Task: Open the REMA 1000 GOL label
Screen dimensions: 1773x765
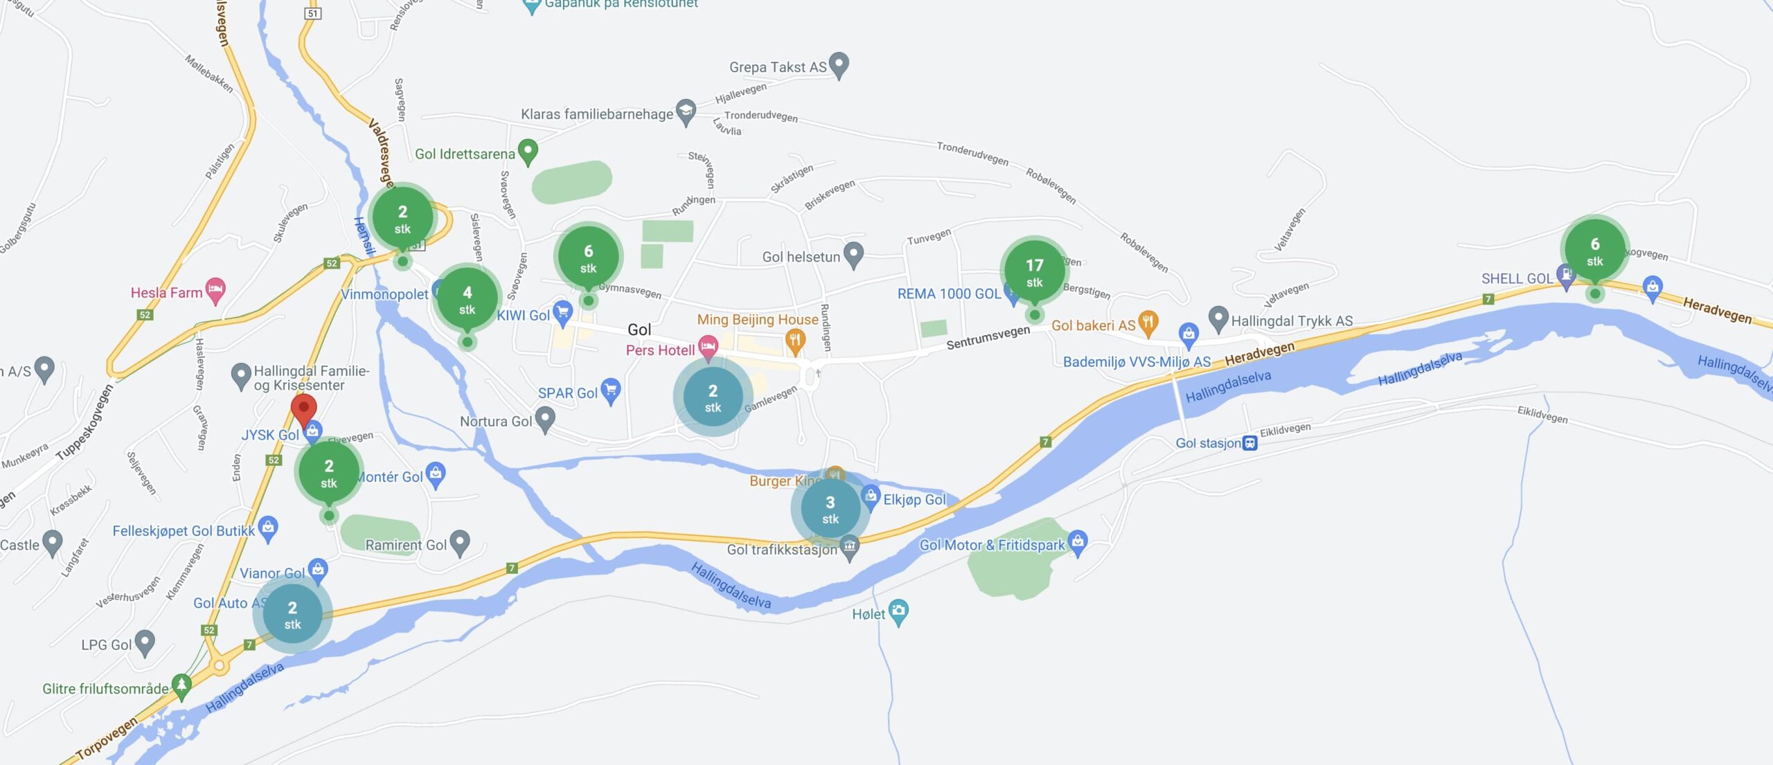Action: [x=949, y=294]
